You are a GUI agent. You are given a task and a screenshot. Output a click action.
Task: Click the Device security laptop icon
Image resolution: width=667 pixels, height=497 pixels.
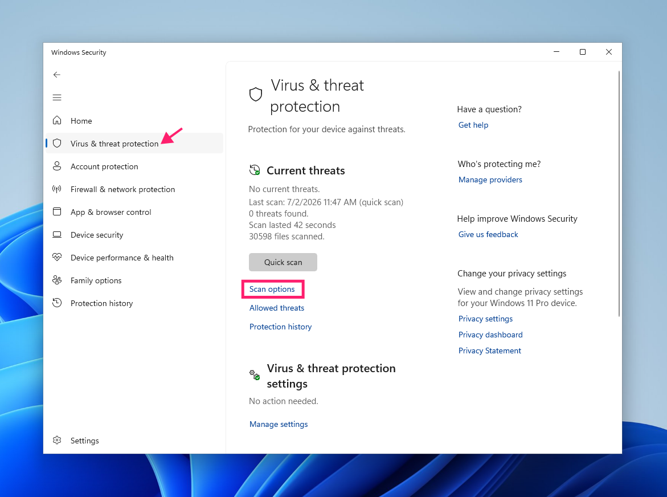click(57, 234)
